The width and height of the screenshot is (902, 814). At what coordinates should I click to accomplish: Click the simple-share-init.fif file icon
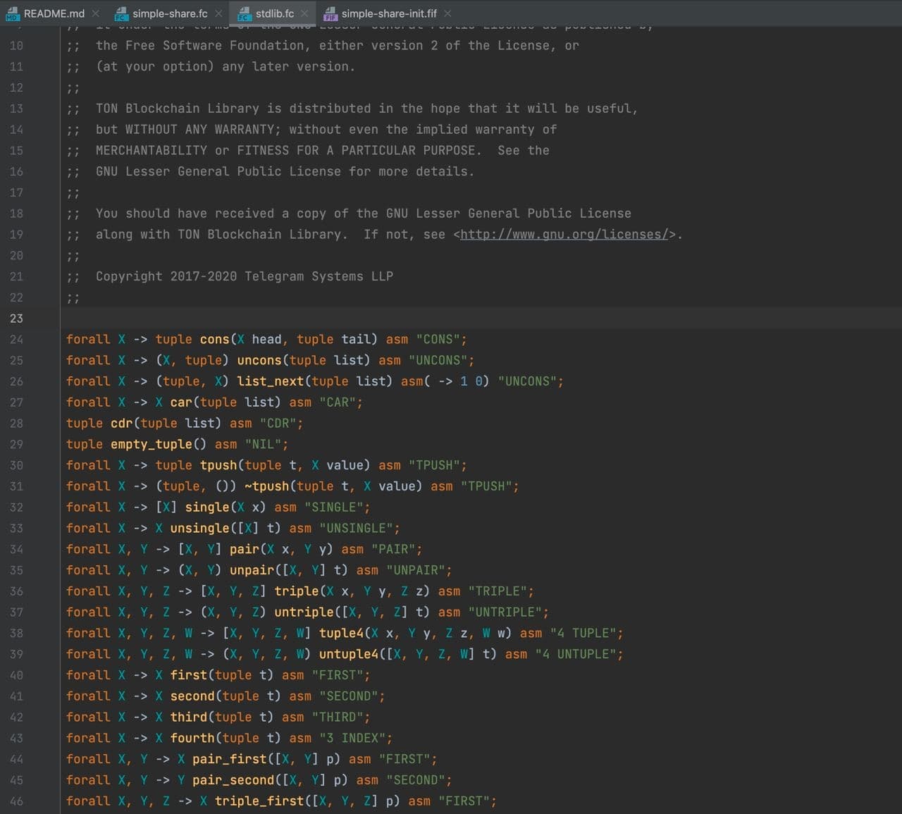[x=330, y=13]
